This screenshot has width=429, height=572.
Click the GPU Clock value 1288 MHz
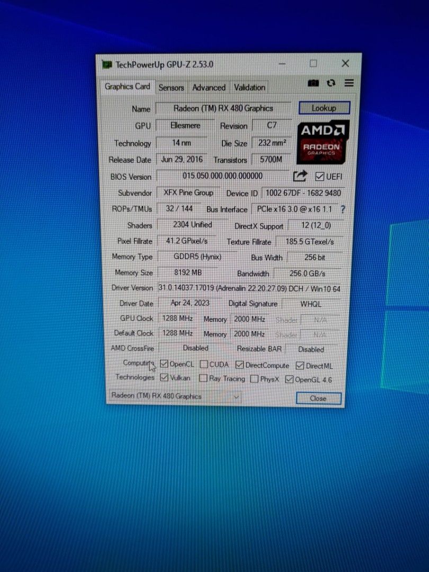point(177,318)
